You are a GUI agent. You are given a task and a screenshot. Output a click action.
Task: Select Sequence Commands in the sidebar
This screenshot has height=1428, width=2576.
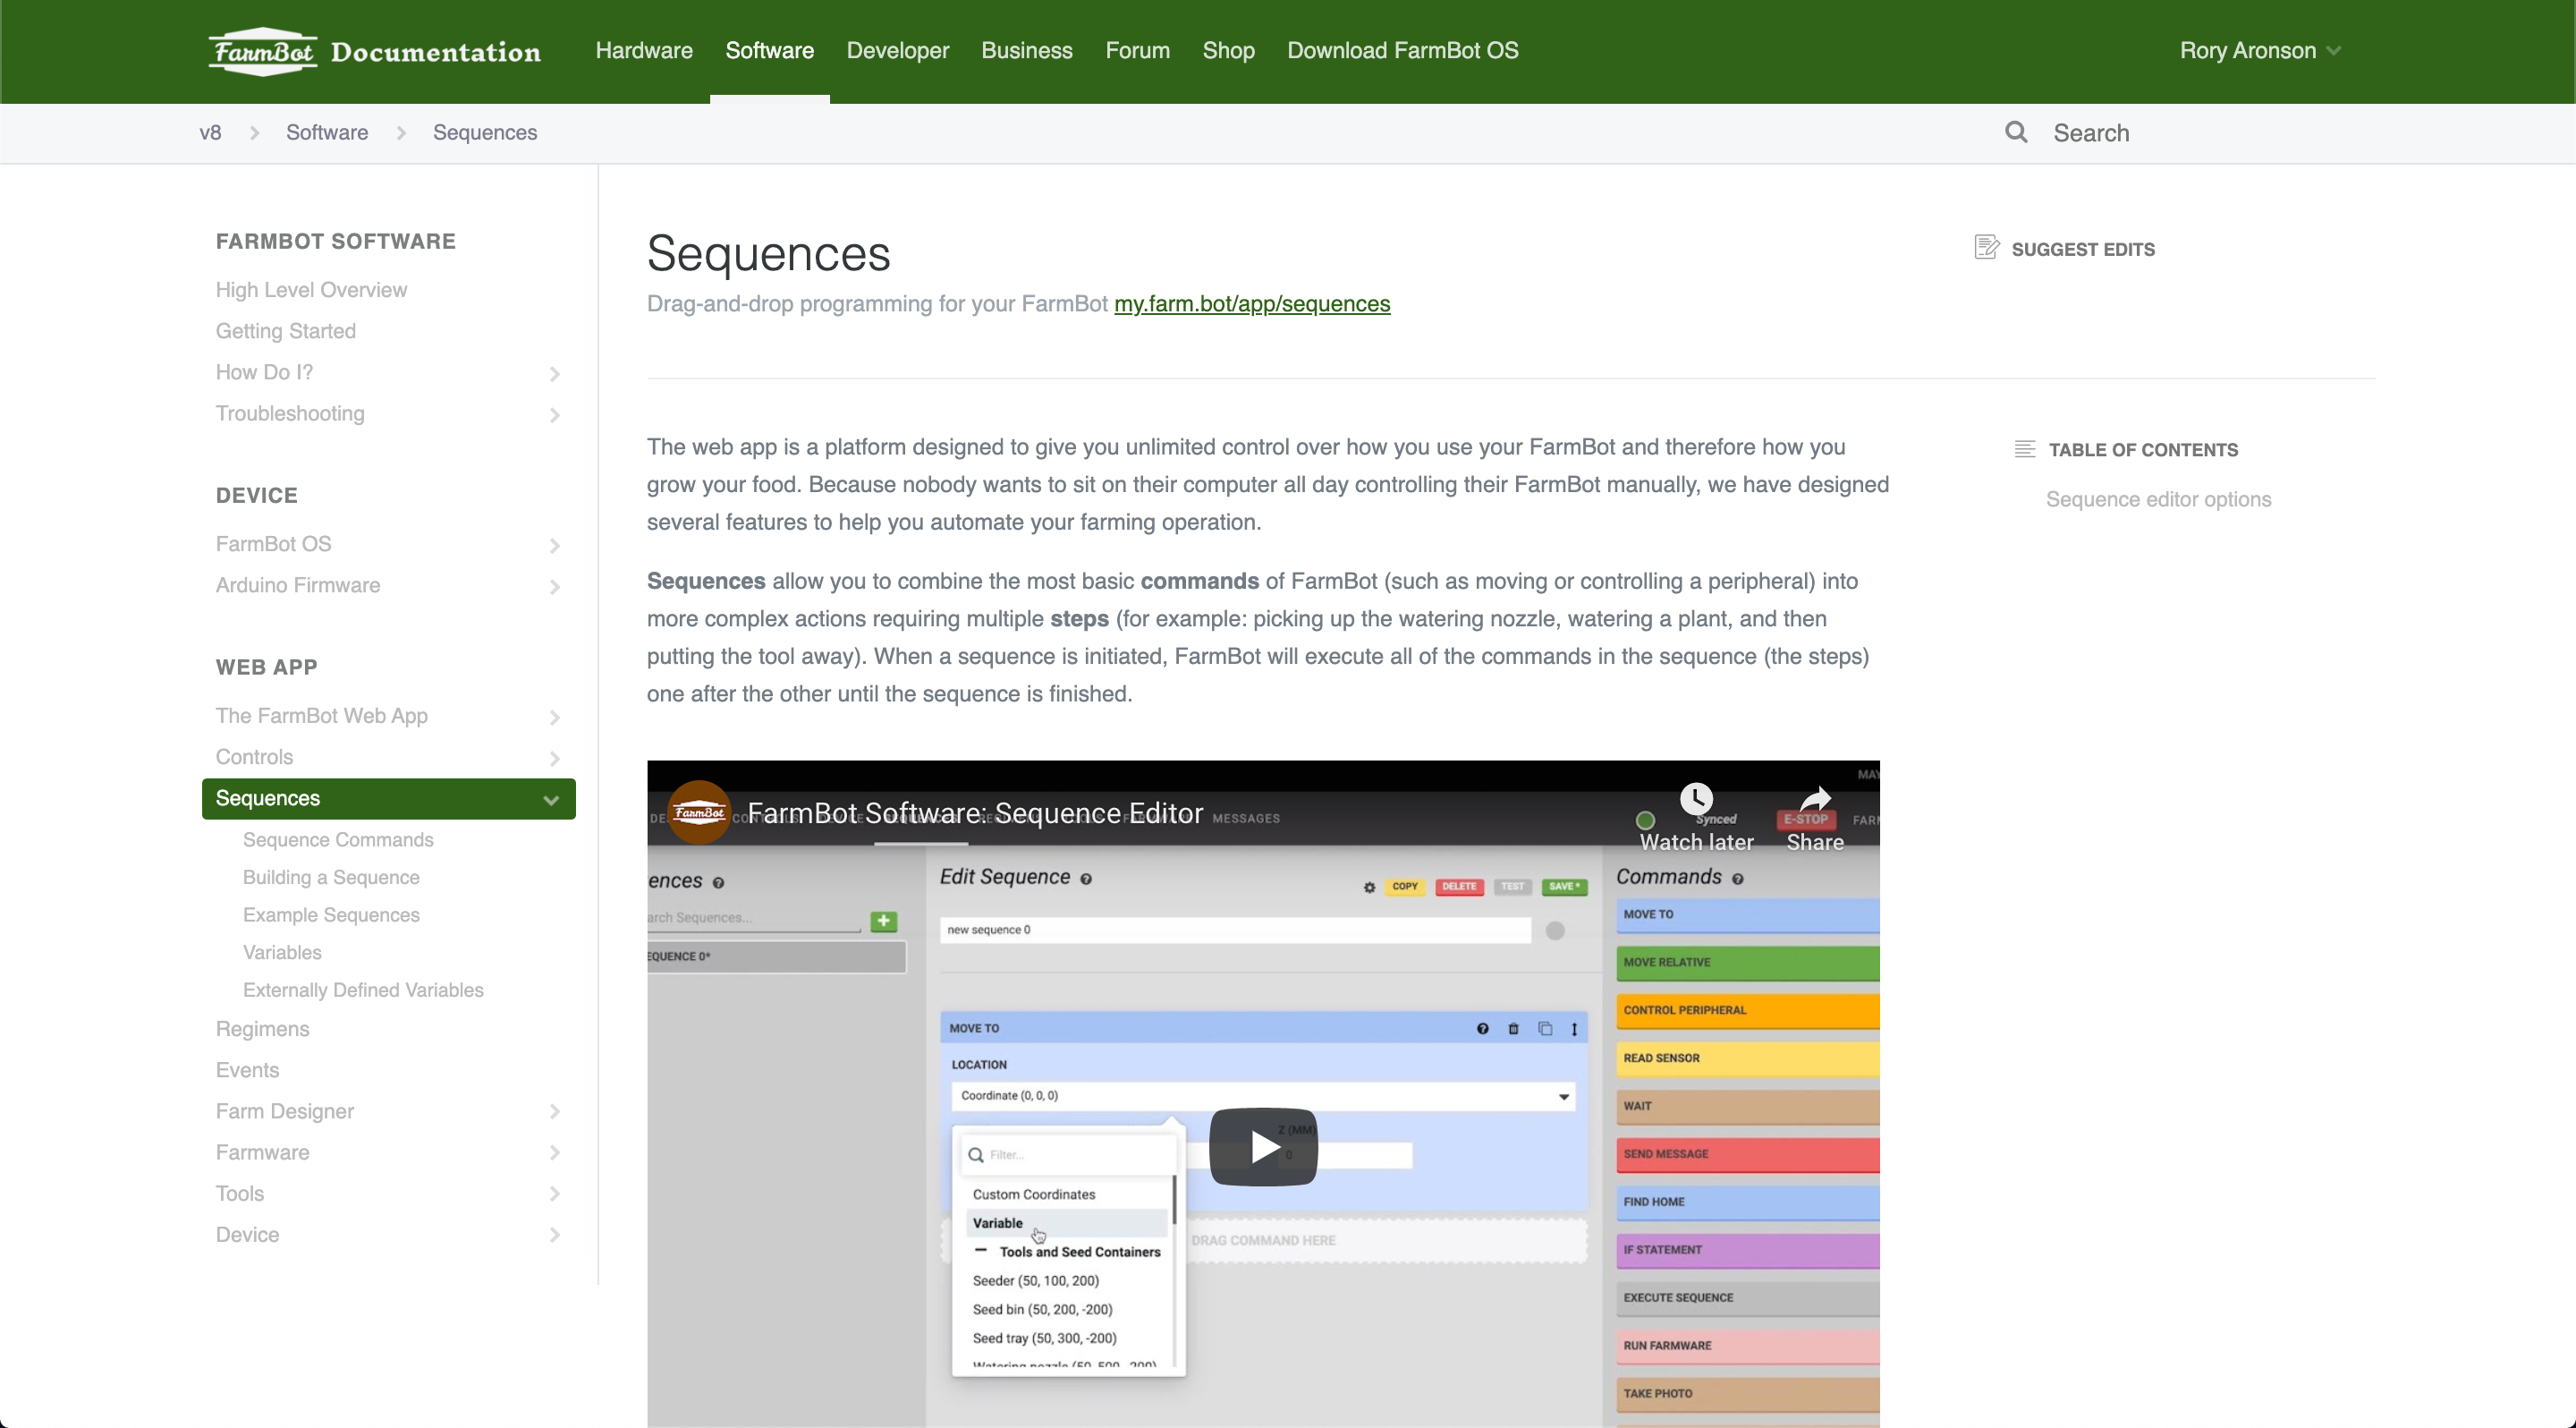click(337, 840)
